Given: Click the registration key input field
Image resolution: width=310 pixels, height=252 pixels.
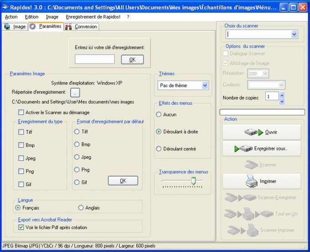Looking at the screenshot, I should [x=95, y=59].
